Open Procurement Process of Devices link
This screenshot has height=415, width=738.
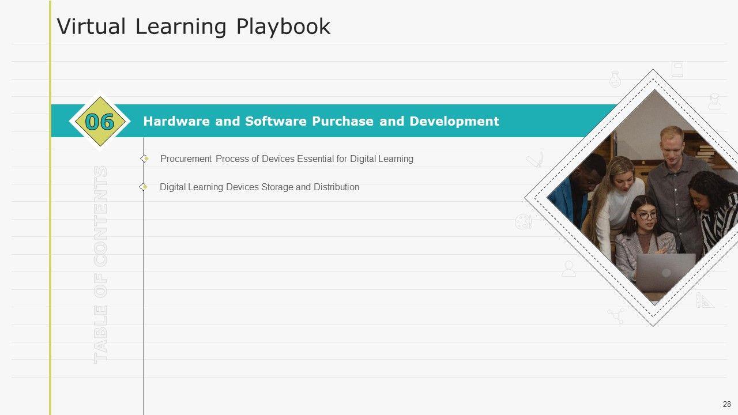pos(287,159)
